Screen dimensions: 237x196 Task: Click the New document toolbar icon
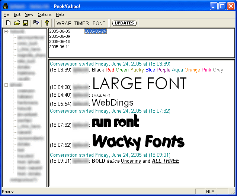pyautogui.click(x=8, y=23)
